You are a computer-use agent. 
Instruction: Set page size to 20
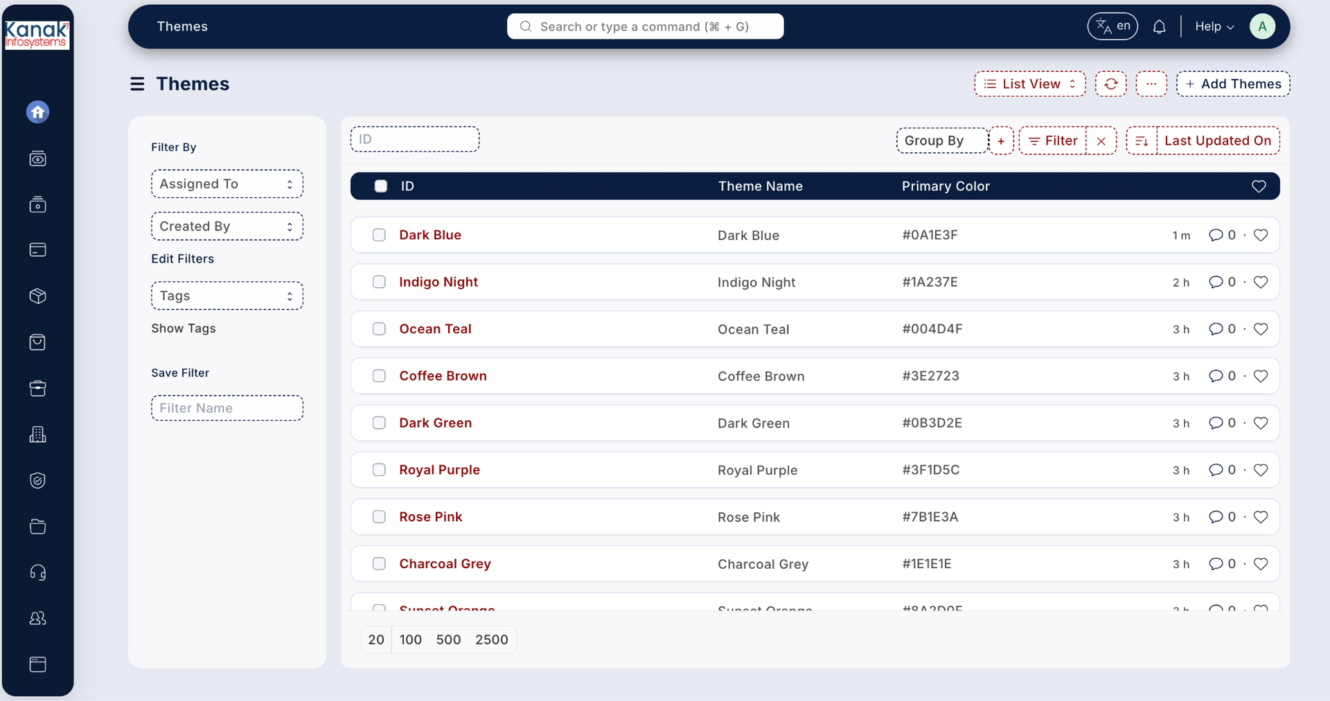click(x=376, y=640)
